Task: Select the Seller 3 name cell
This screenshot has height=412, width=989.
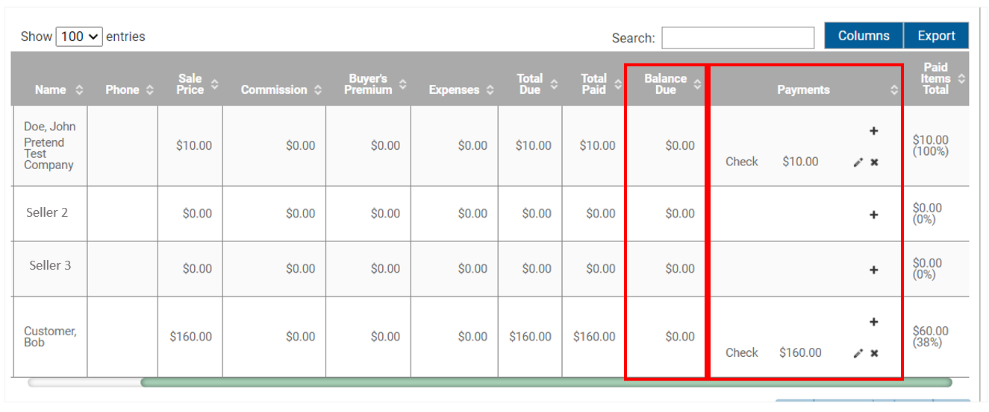Action: coord(50,268)
